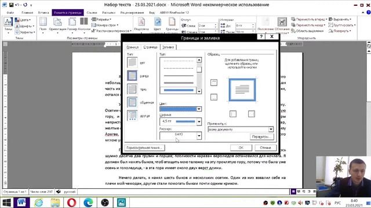The width and height of the screenshot is (371, 208).
Task: Open the Главная ribbon tab
Action: pos(27,13)
